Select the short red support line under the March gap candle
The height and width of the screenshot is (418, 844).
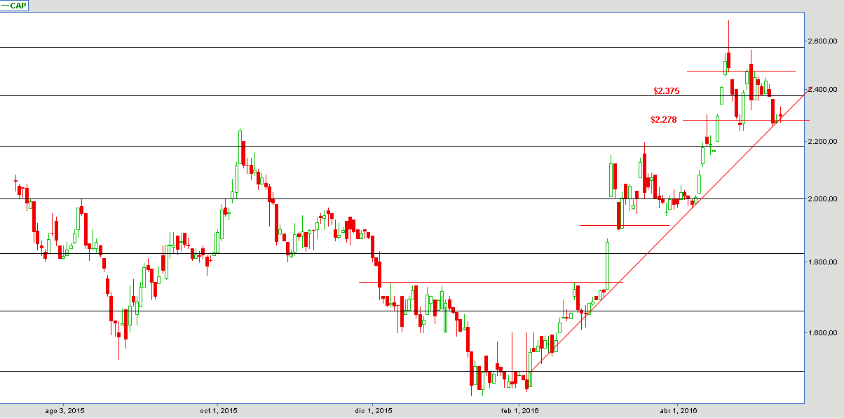coord(625,225)
